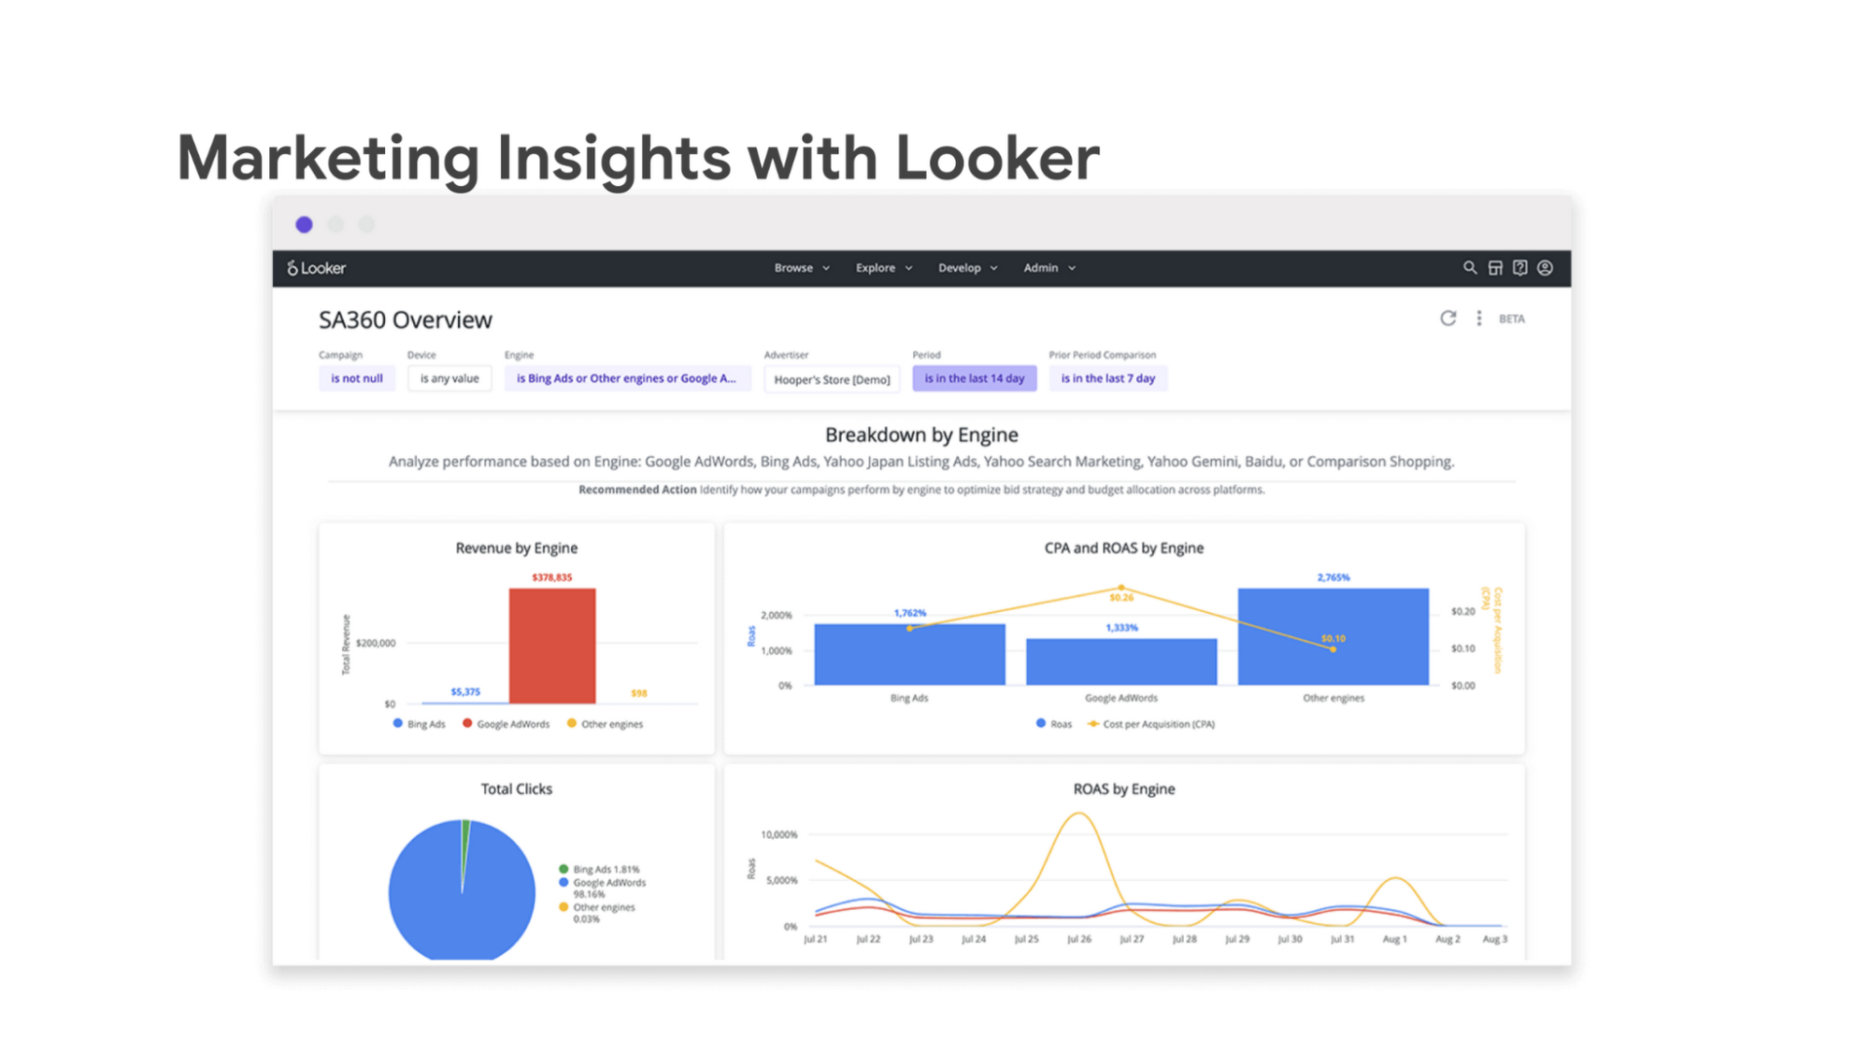This screenshot has height=1052, width=1869.
Task: Open the Develop menu
Action: 966,267
